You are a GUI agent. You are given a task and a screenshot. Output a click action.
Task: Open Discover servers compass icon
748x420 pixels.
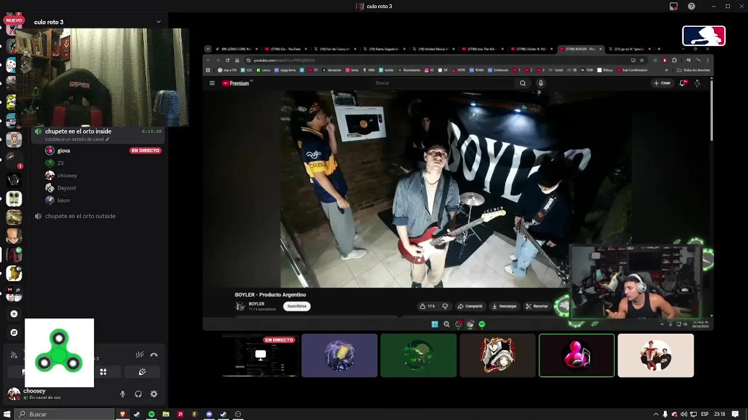pos(14,332)
